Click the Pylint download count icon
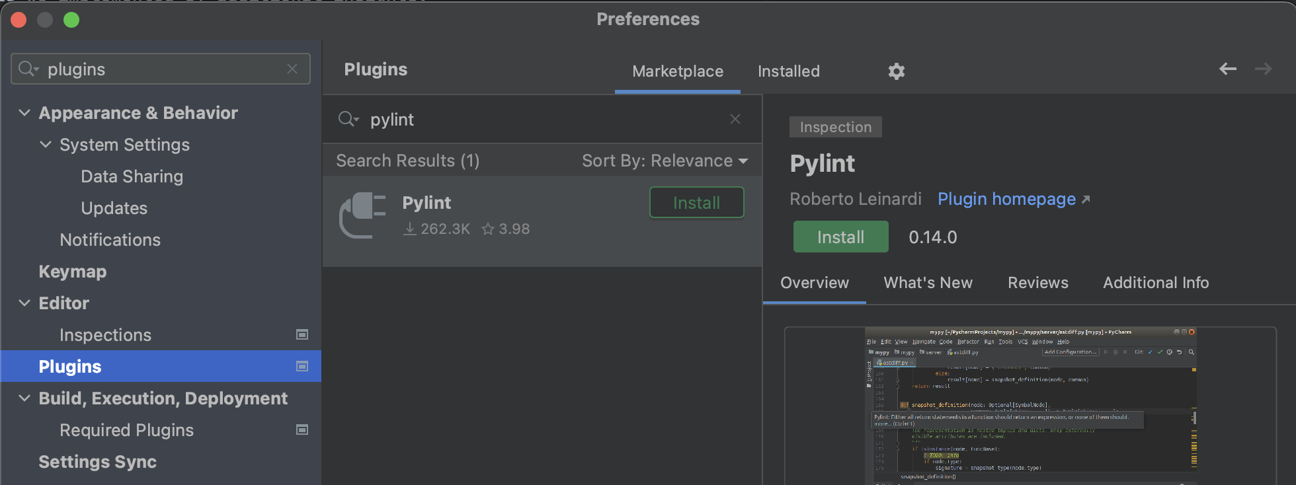 [410, 229]
